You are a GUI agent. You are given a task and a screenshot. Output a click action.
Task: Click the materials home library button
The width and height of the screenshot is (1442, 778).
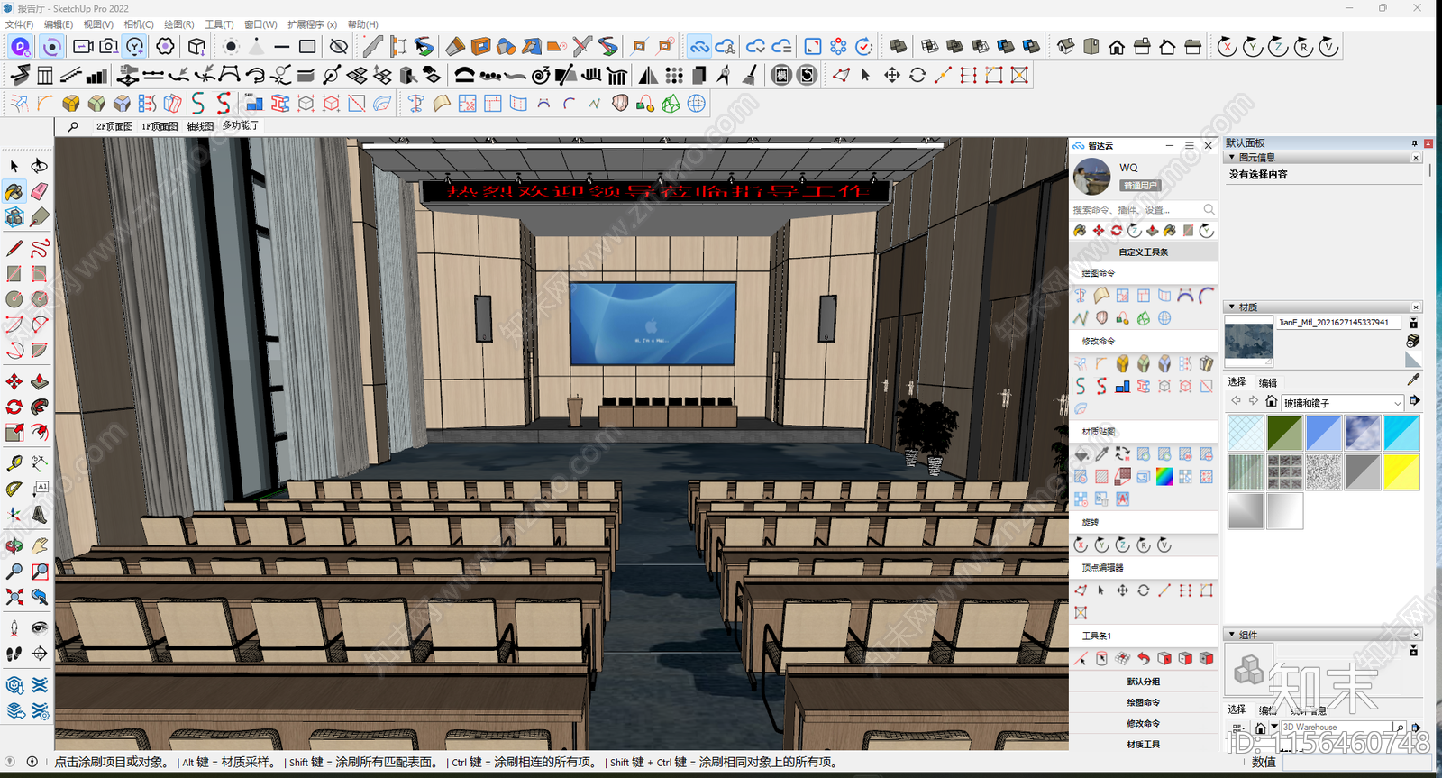(1271, 401)
